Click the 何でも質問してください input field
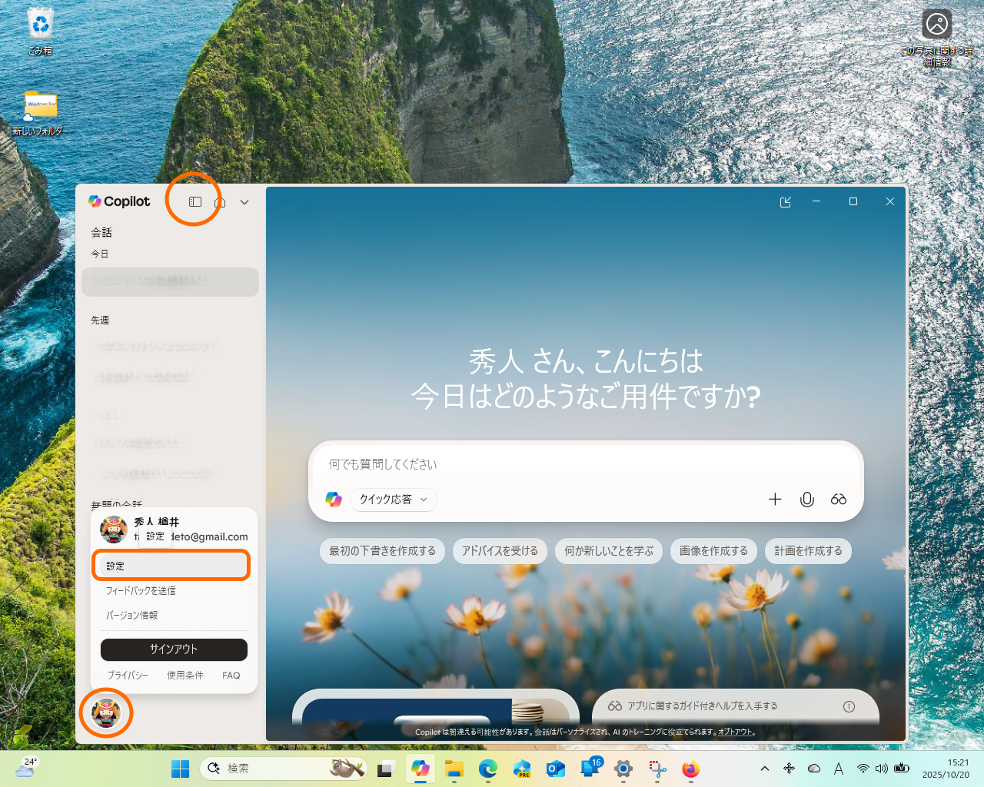Screen dimensions: 984x787 [x=538, y=464]
